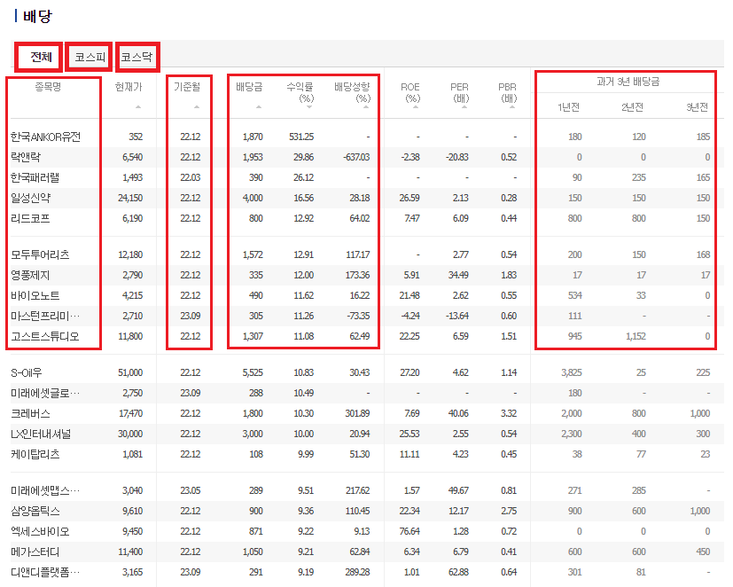This screenshot has width=733, height=587.
Task: Click the 3년전 sub-header
Action: (697, 107)
